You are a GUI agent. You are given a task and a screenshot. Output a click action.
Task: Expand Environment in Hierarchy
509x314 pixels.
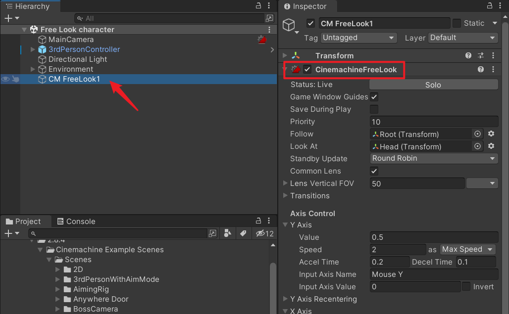click(33, 69)
